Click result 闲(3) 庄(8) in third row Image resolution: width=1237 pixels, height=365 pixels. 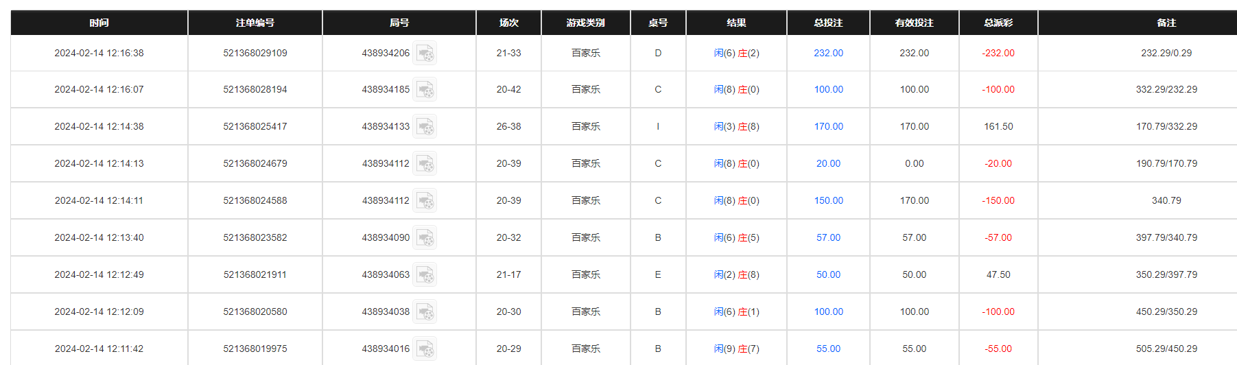pyautogui.click(x=736, y=126)
